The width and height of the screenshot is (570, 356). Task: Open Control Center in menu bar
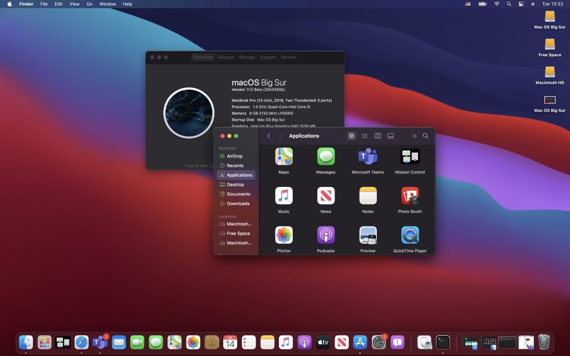coord(521,4)
